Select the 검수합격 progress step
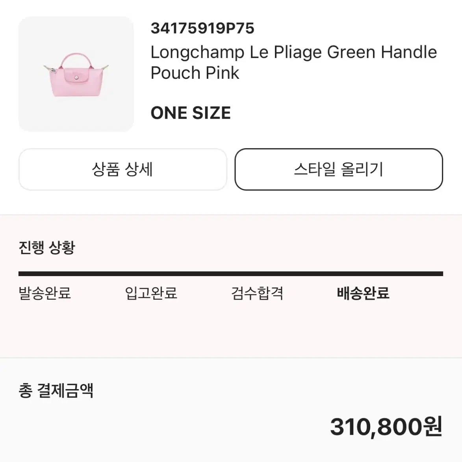Viewport: 462px width, 462px height. pos(257,293)
